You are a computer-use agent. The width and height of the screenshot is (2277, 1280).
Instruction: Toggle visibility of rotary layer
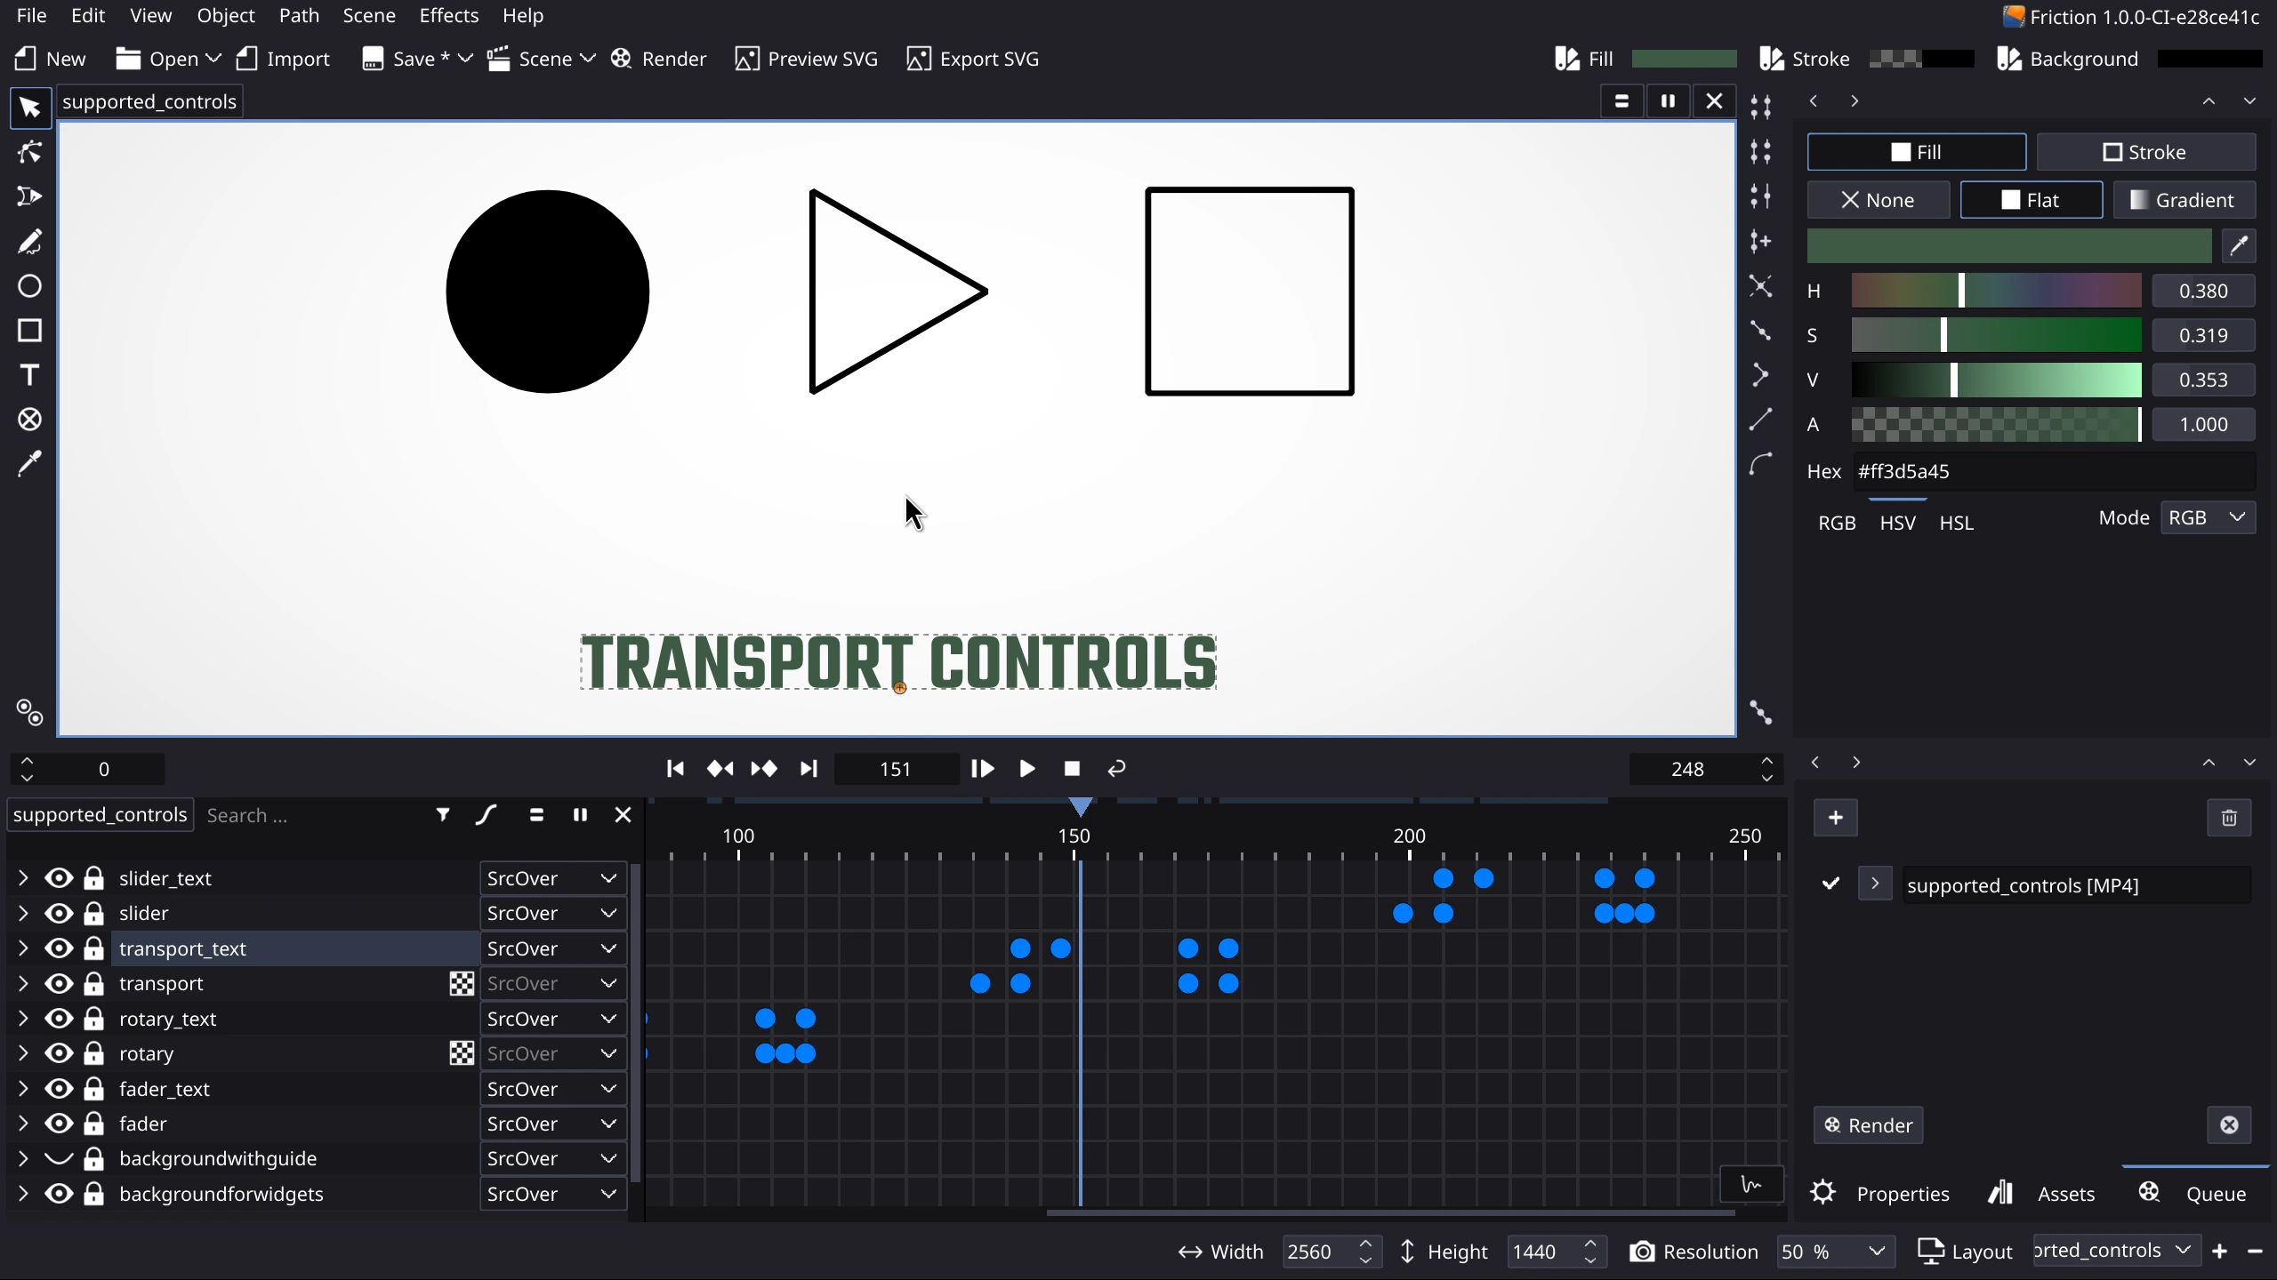click(x=58, y=1053)
